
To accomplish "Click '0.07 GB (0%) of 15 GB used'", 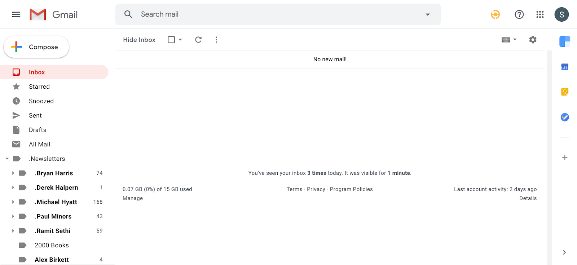I will pos(157,189).
